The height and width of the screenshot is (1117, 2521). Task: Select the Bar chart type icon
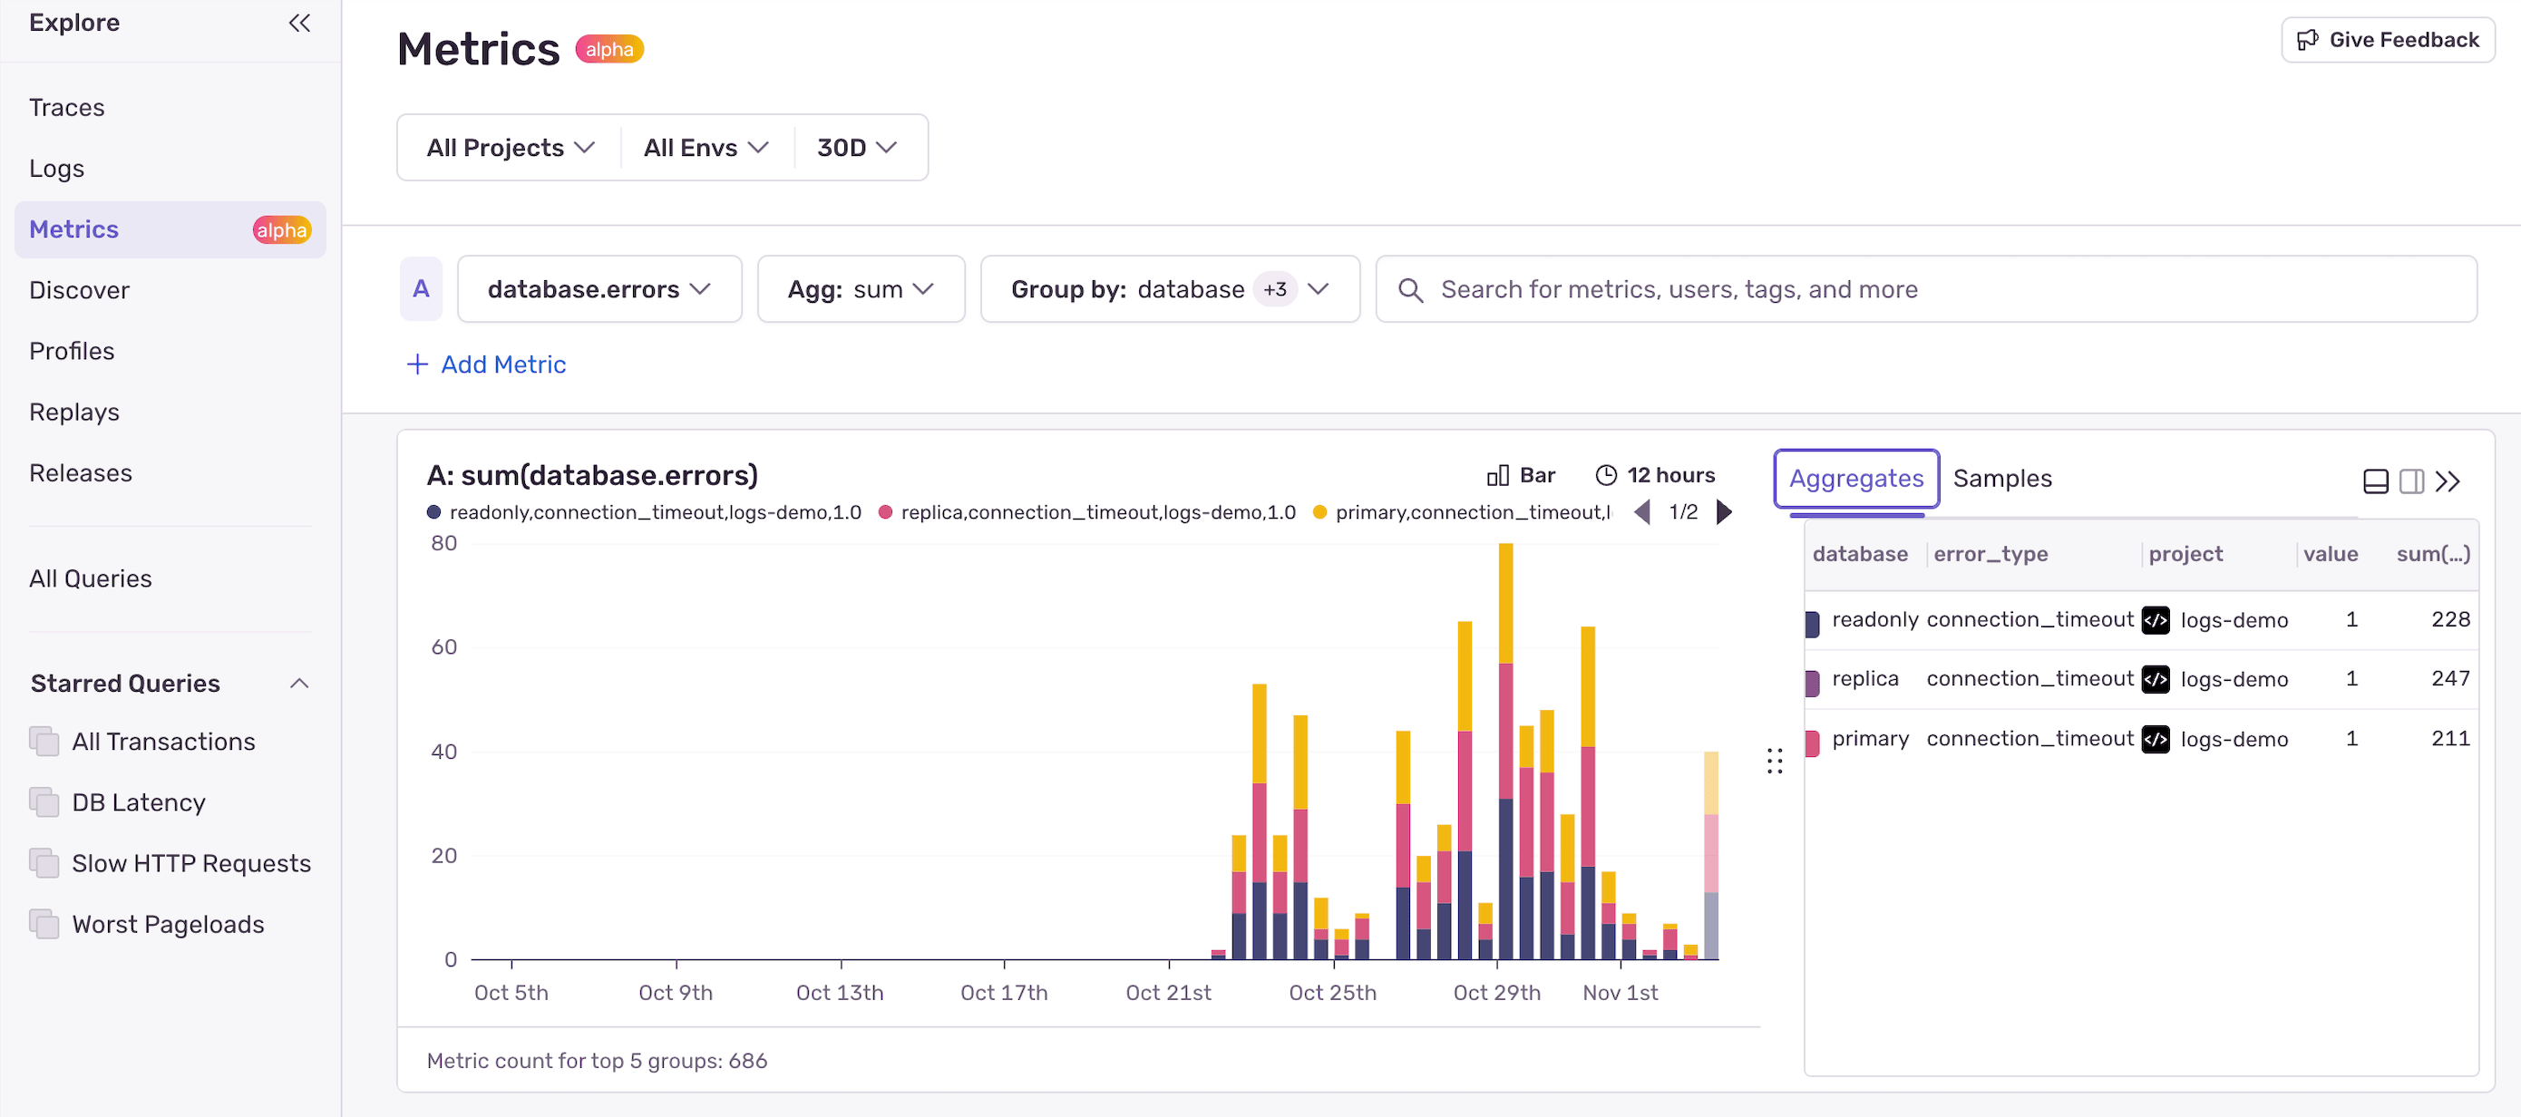[x=1497, y=475]
